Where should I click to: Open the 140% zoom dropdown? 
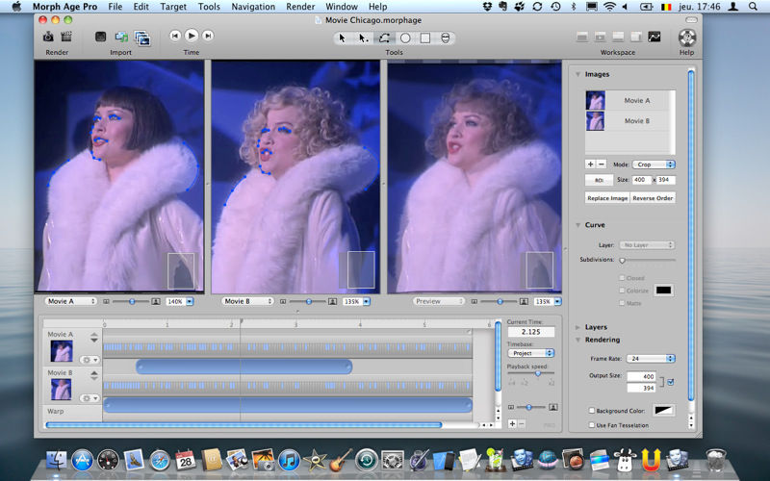[x=190, y=301]
